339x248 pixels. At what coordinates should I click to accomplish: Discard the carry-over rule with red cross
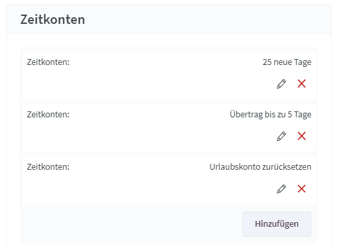301,136
